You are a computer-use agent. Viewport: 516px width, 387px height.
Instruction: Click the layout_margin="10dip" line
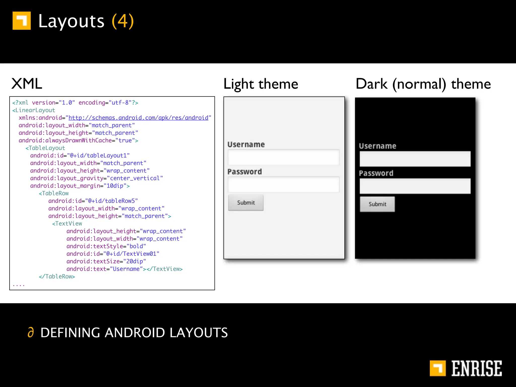pyautogui.click(x=80, y=186)
